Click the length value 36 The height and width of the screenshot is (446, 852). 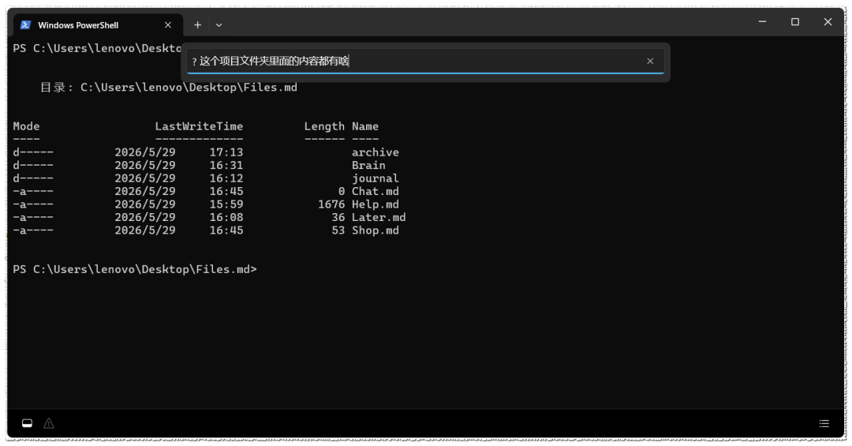pos(338,218)
